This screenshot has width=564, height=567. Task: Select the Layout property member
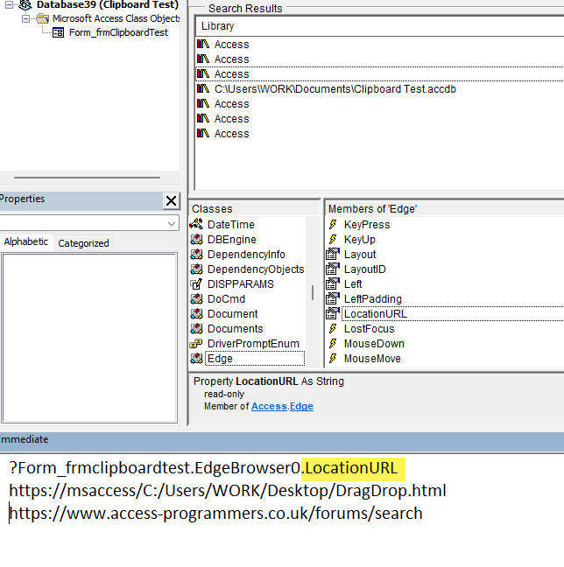360,255
